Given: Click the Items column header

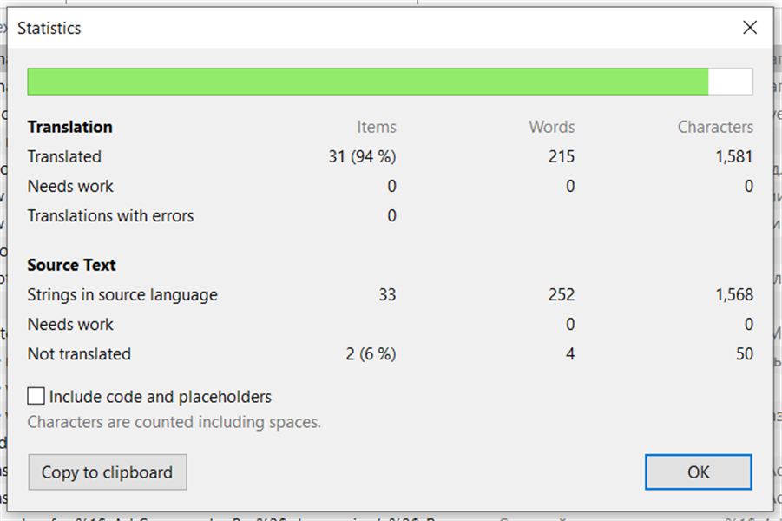Looking at the screenshot, I should pos(376,128).
